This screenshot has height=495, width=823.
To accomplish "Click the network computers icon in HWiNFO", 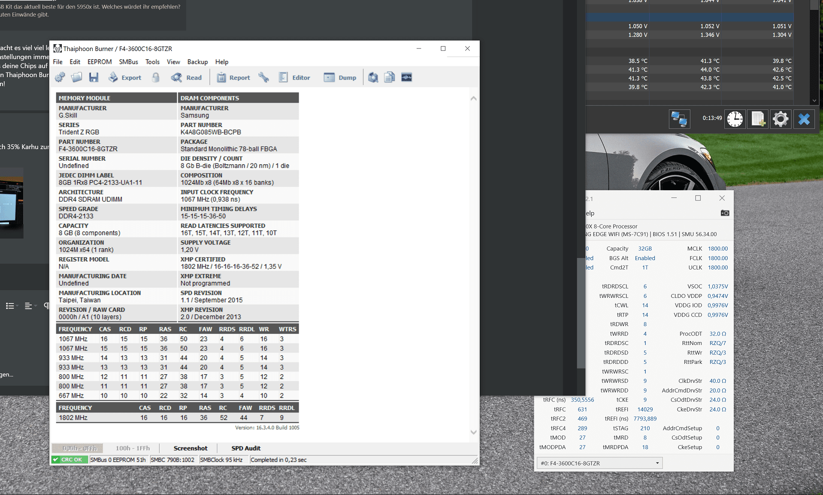I will click(679, 119).
